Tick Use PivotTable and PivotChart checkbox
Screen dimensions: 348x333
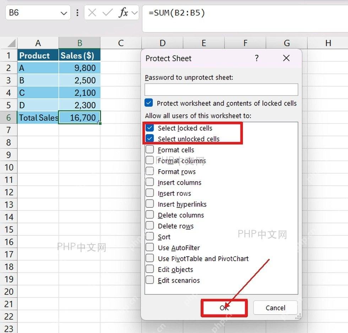click(x=150, y=258)
